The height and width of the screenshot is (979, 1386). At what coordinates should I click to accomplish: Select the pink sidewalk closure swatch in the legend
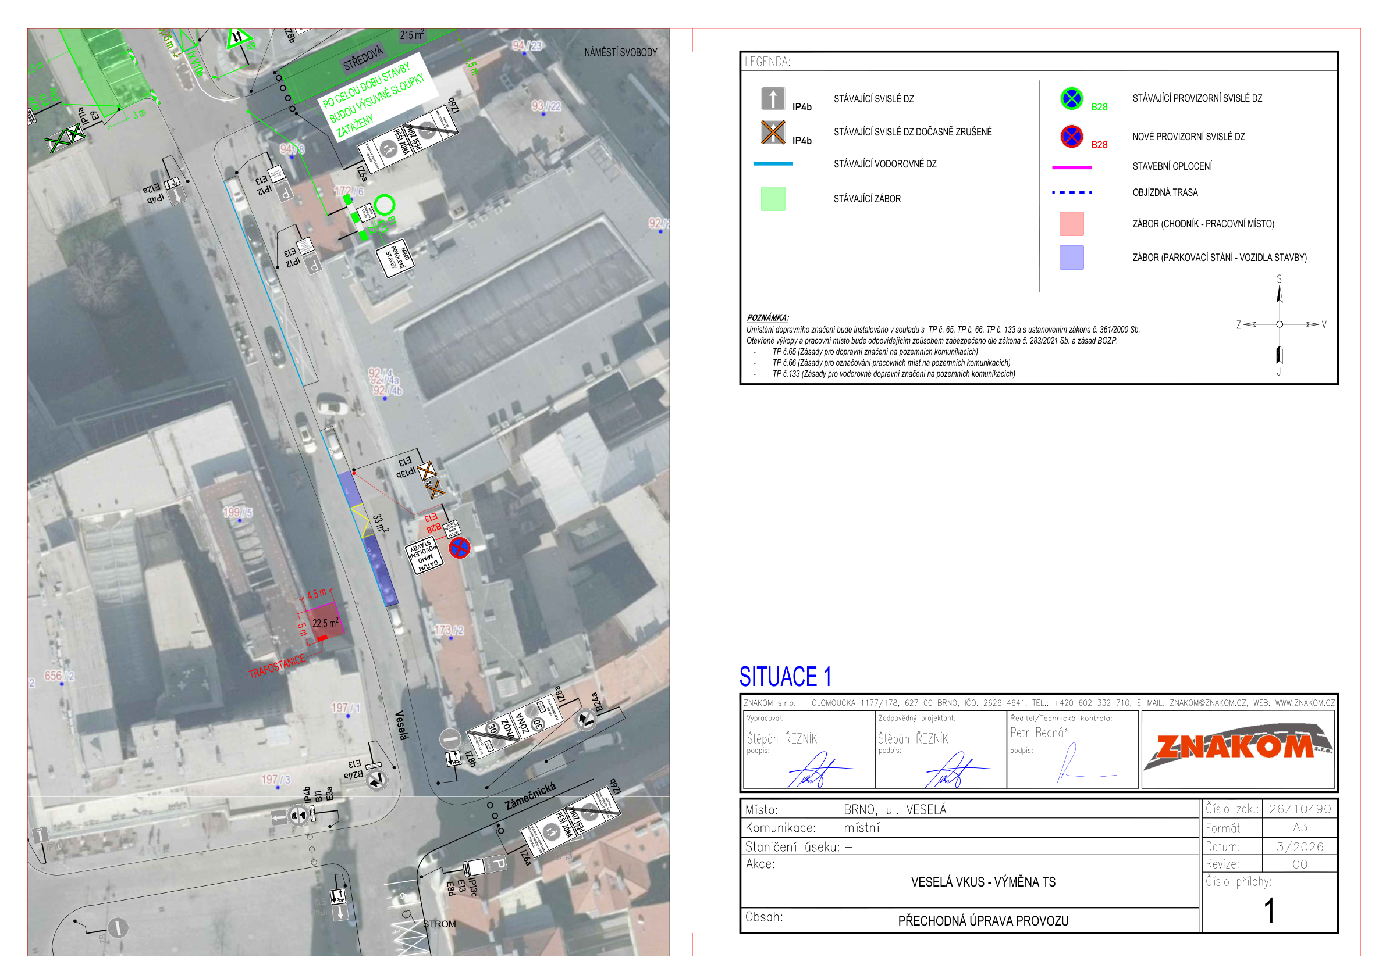1071,224
